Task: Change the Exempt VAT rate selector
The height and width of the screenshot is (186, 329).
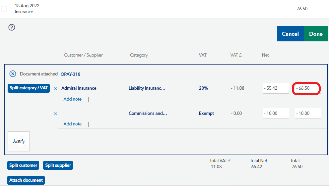Action: [x=206, y=113]
